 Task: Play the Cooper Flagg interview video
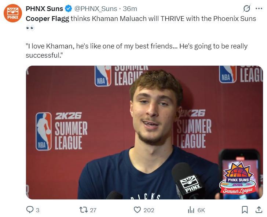(x=144, y=132)
